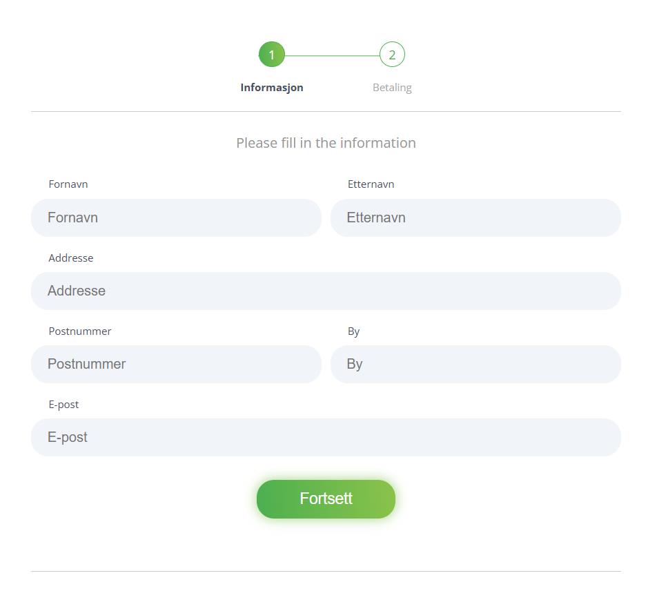Click the small Postnummer label above field
The height and width of the screenshot is (609, 648).
tap(80, 331)
